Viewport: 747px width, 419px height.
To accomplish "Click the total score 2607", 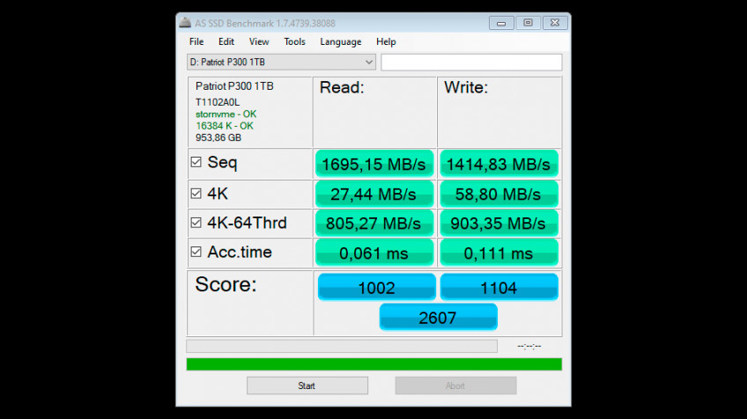I will coord(438,317).
